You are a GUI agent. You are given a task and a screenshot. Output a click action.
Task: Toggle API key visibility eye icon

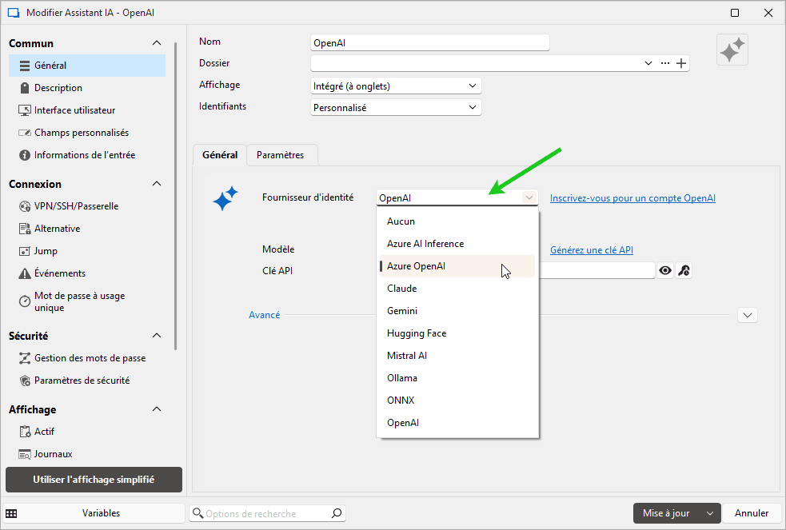(665, 271)
